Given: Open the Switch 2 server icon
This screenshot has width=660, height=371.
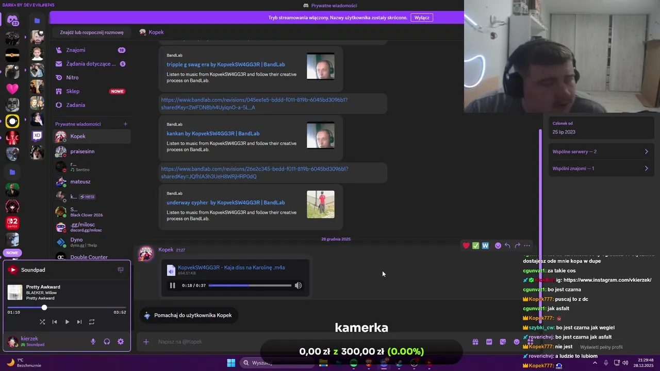Looking at the screenshot, I should 12,223.
